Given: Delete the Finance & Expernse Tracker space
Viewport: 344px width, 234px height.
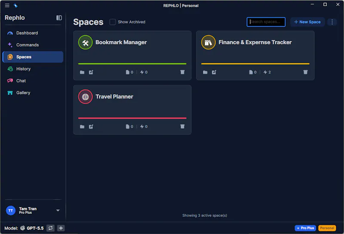Looking at the screenshot, I should coord(305,72).
